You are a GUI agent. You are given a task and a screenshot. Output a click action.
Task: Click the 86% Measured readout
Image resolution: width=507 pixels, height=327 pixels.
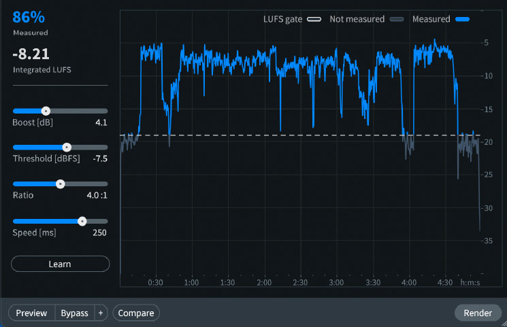tap(29, 17)
